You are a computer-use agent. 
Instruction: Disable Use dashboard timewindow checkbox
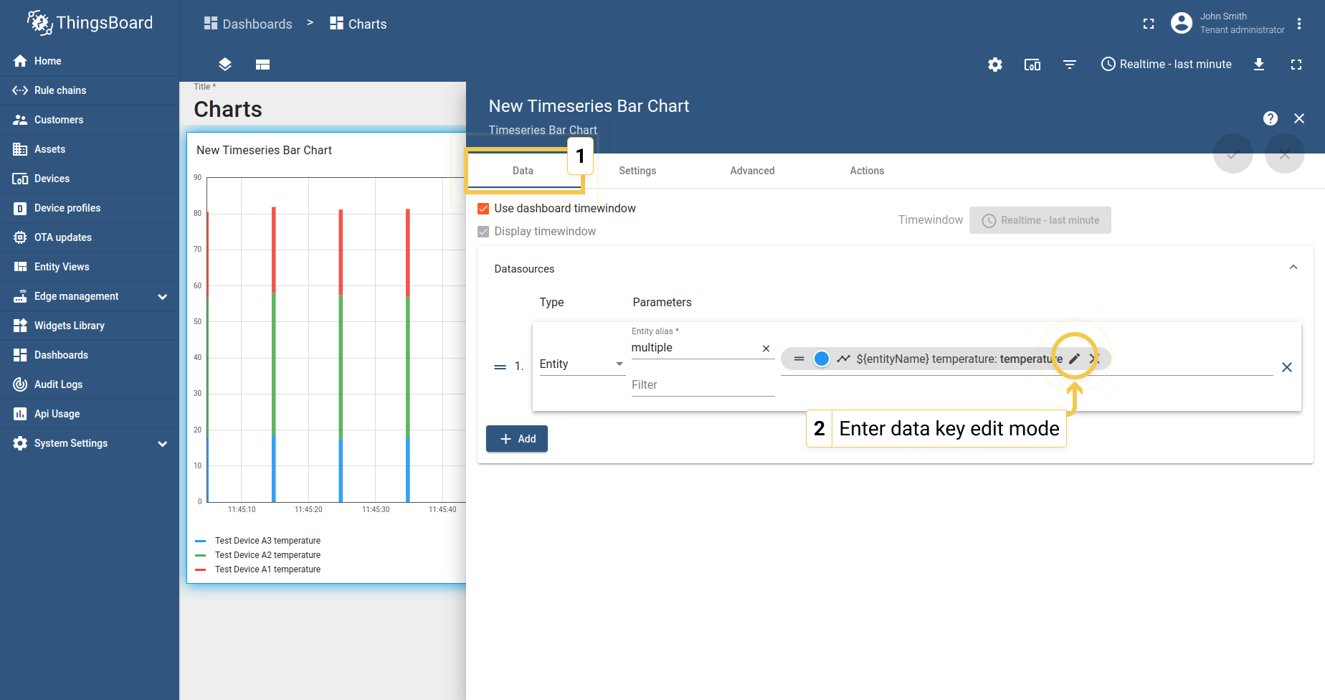pos(483,208)
